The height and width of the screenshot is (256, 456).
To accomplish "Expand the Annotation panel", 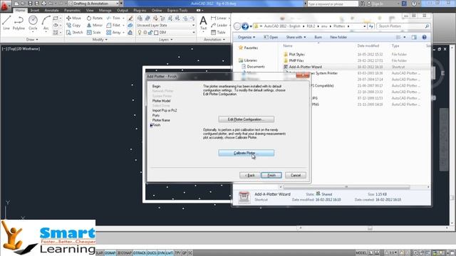I will pyautogui.click(x=214, y=40).
